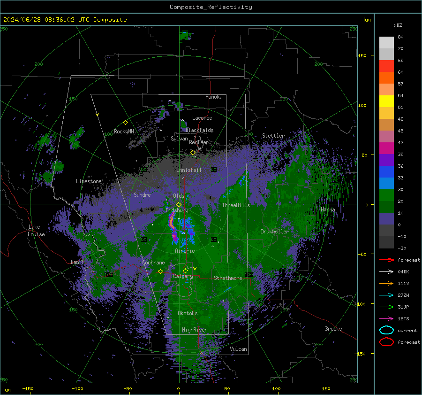The height and width of the screenshot is (395, 422).
Task: Click the Limestone label
Action: tap(89, 181)
